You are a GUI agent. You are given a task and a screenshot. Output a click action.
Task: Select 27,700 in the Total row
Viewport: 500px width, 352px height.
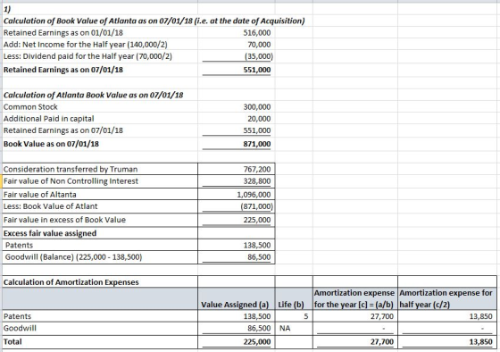382,342
